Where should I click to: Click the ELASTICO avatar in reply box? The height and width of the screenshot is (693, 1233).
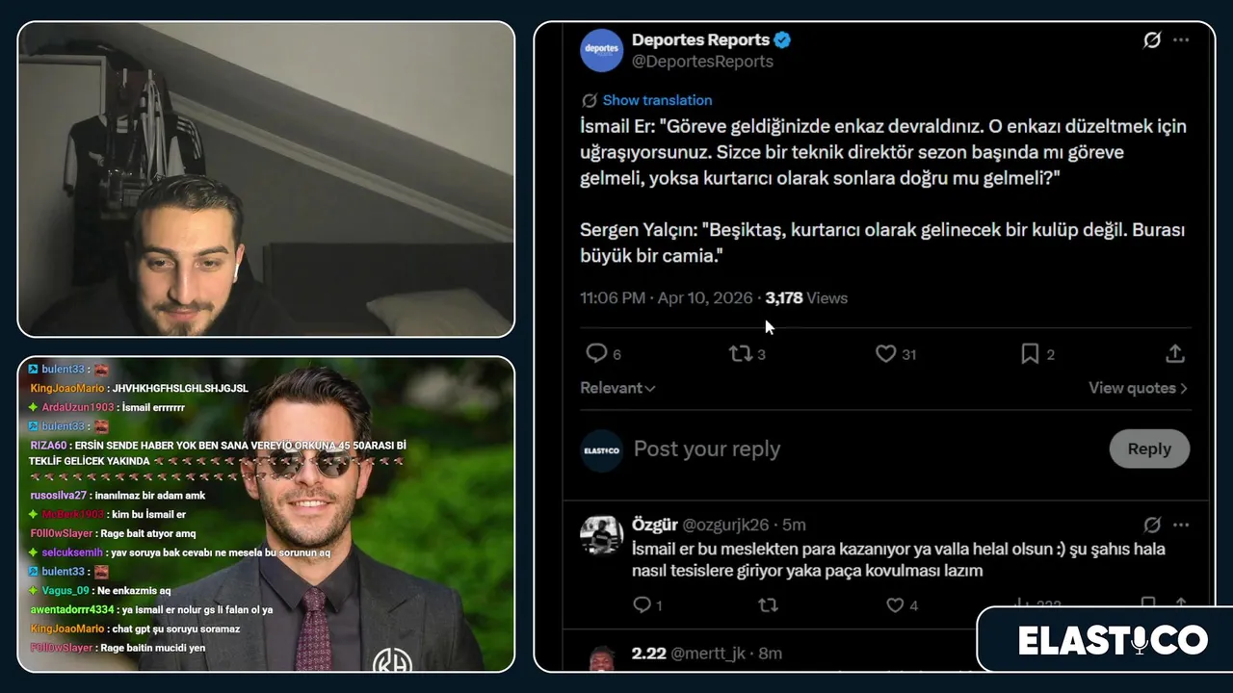coord(601,450)
